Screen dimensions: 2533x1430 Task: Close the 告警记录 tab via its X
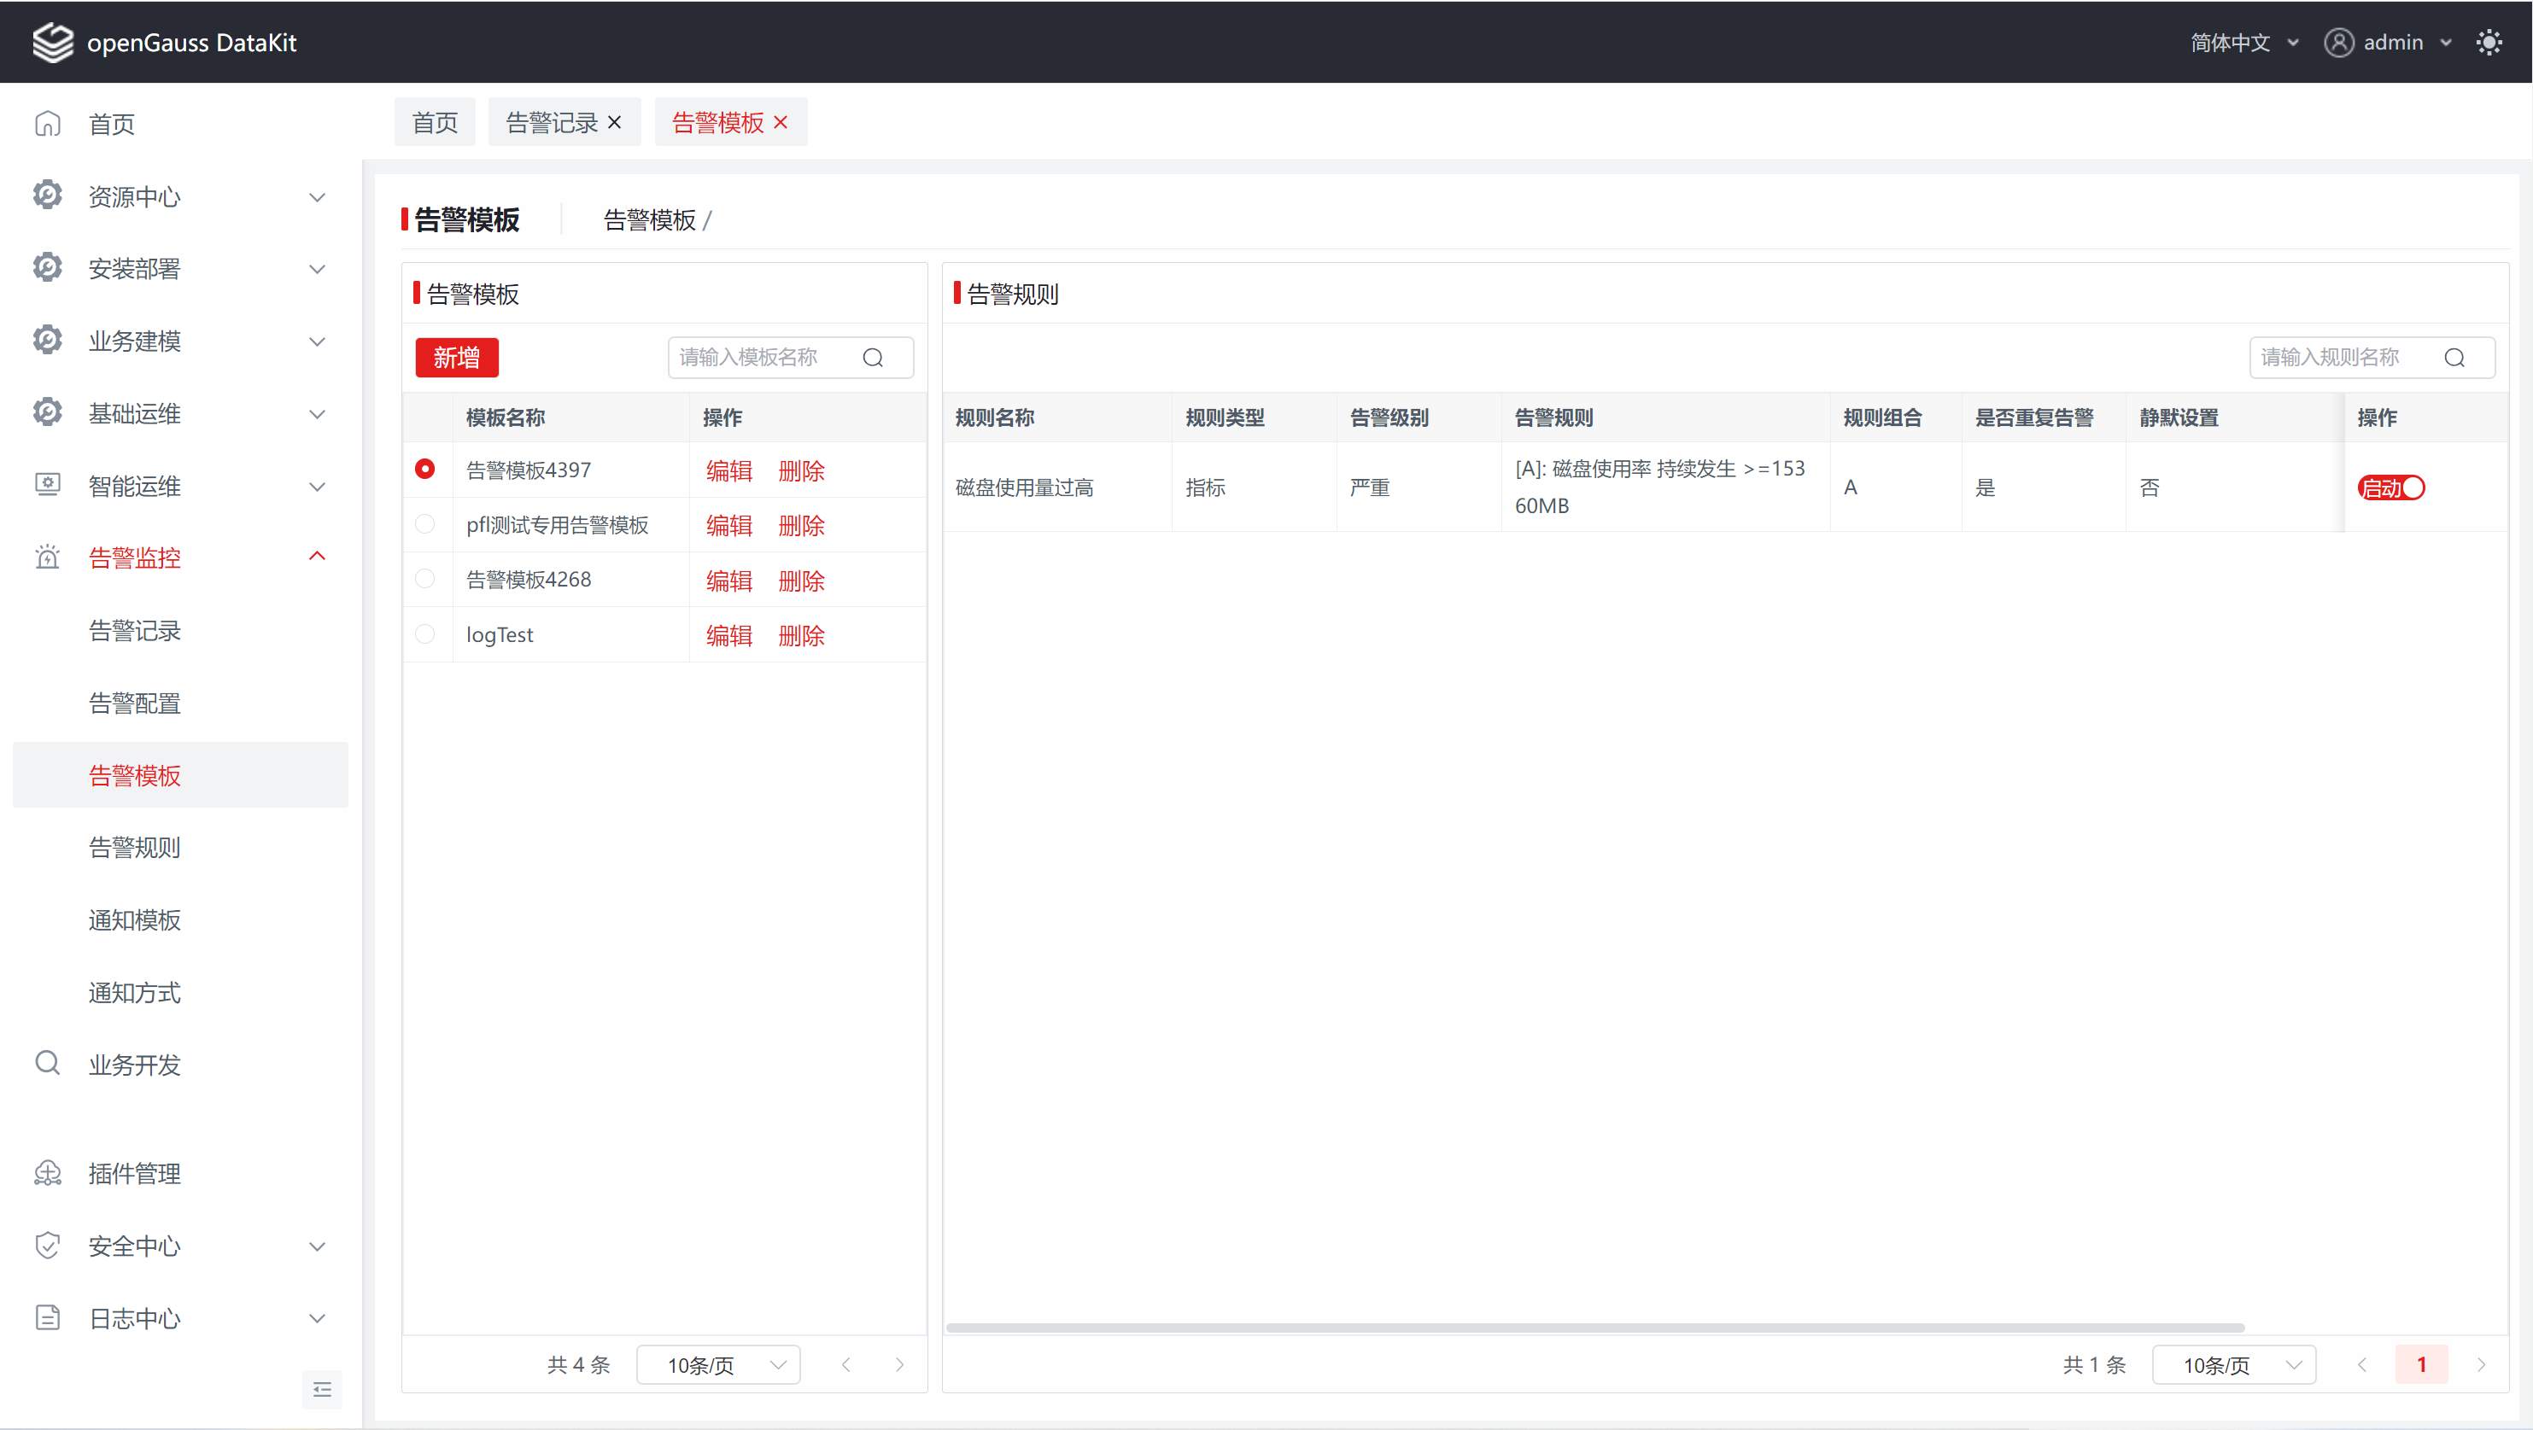click(x=615, y=123)
